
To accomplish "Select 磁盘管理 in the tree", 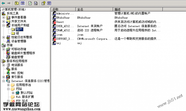I will 17,57.
